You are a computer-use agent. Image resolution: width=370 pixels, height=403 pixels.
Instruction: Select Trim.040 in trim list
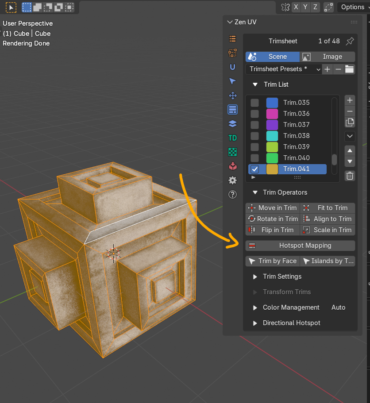296,158
